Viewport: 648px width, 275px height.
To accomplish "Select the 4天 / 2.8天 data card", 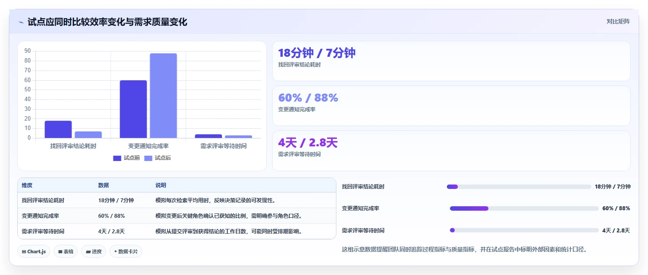I will (x=451, y=150).
